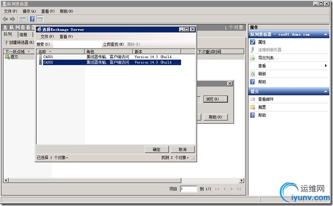Click 导出列表... action link
The width and height of the screenshot is (333, 206).
pyautogui.click(x=268, y=58)
